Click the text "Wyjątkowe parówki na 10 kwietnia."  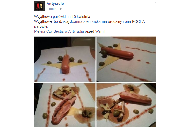coord(63,17)
